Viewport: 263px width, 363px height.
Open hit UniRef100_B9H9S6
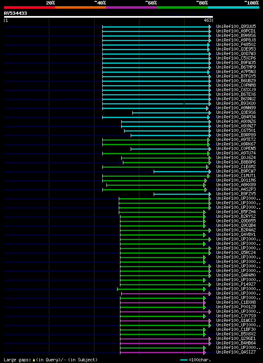[x=236, y=35]
